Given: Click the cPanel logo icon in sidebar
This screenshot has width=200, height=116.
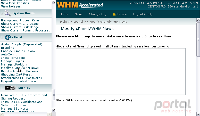Looking at the screenshot, I should [x=8, y=37].
